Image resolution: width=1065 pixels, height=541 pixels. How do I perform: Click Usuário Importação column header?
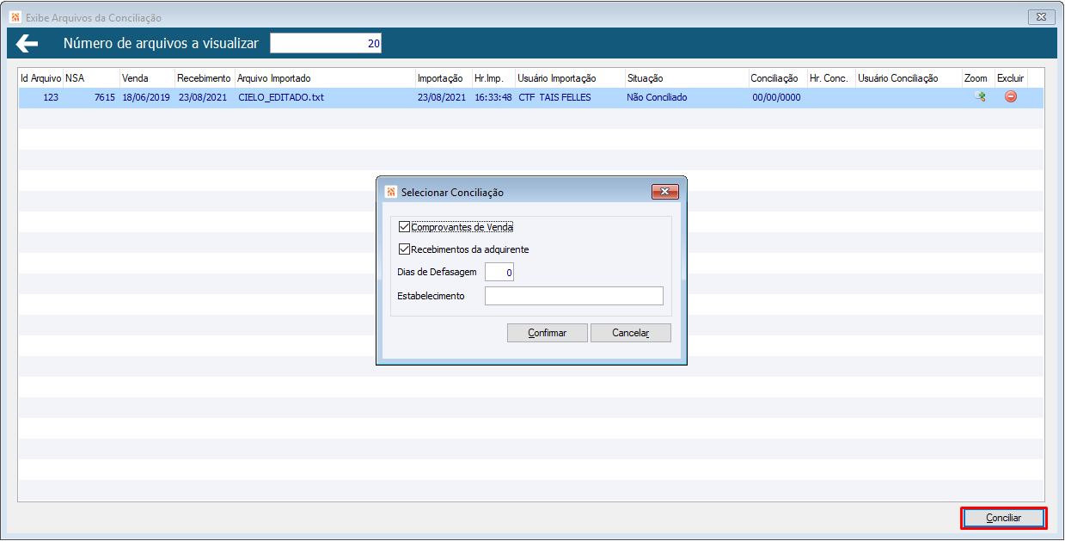point(570,78)
